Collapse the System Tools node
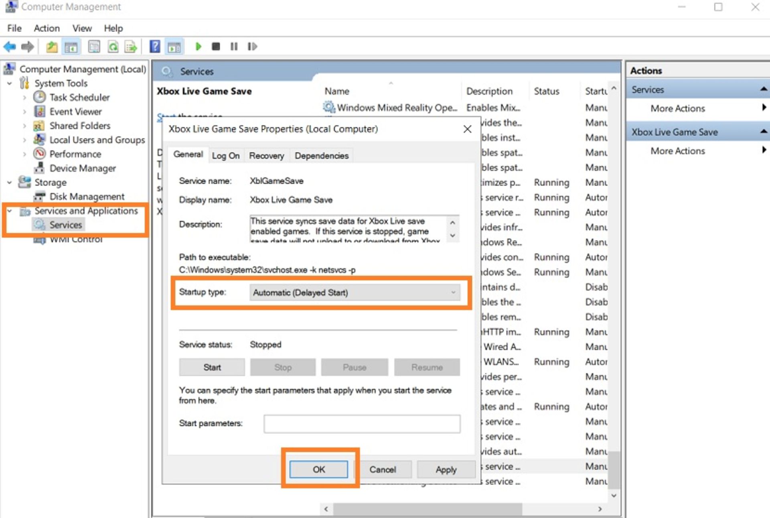 tap(10, 83)
